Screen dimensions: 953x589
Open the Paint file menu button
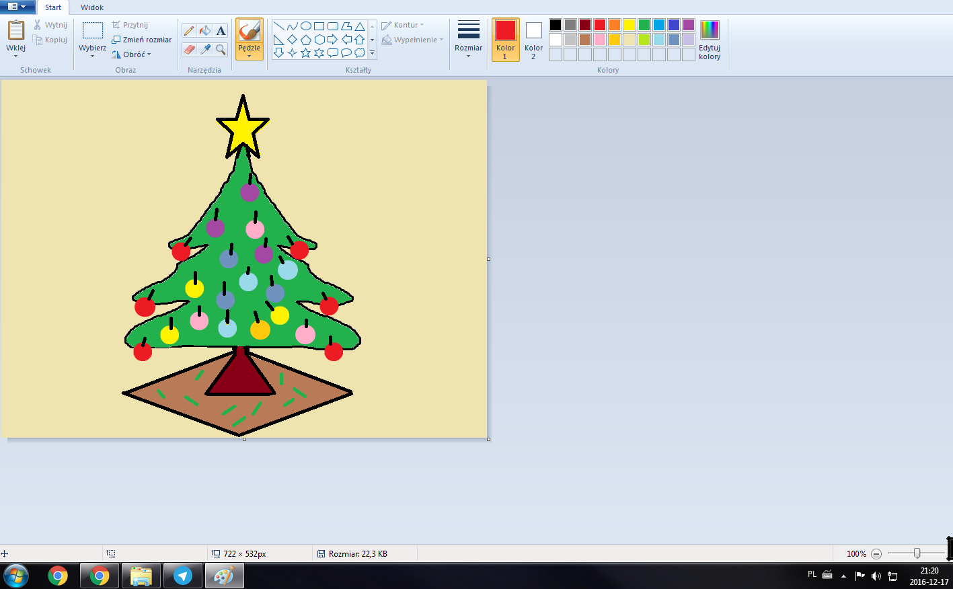pyautogui.click(x=17, y=7)
